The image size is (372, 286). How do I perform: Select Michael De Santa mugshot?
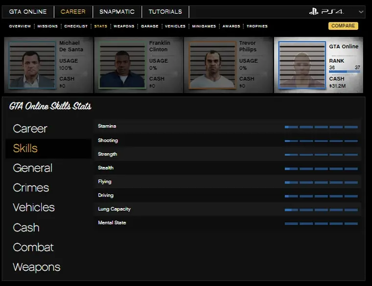pos(32,65)
